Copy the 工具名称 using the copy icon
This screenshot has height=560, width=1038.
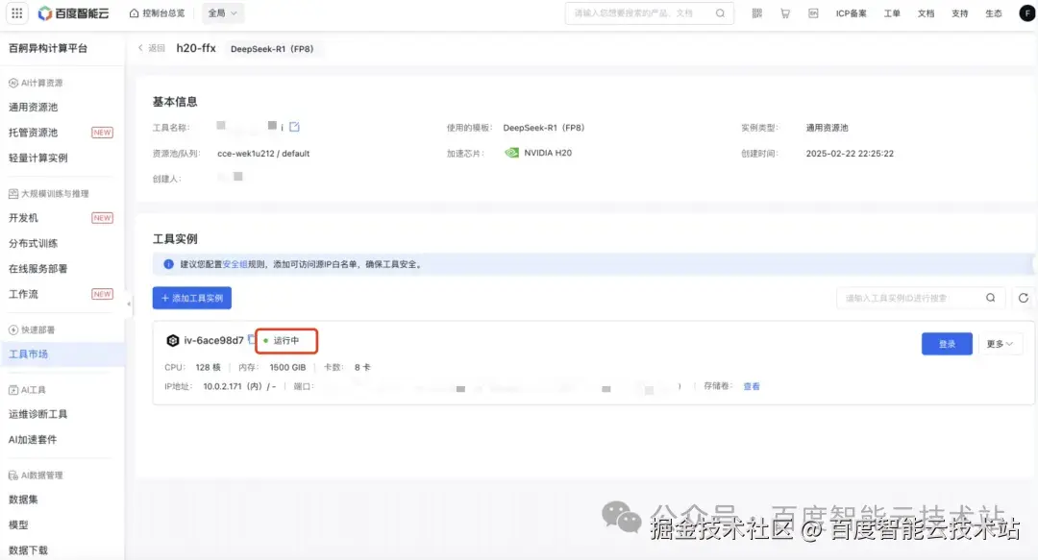coord(296,127)
